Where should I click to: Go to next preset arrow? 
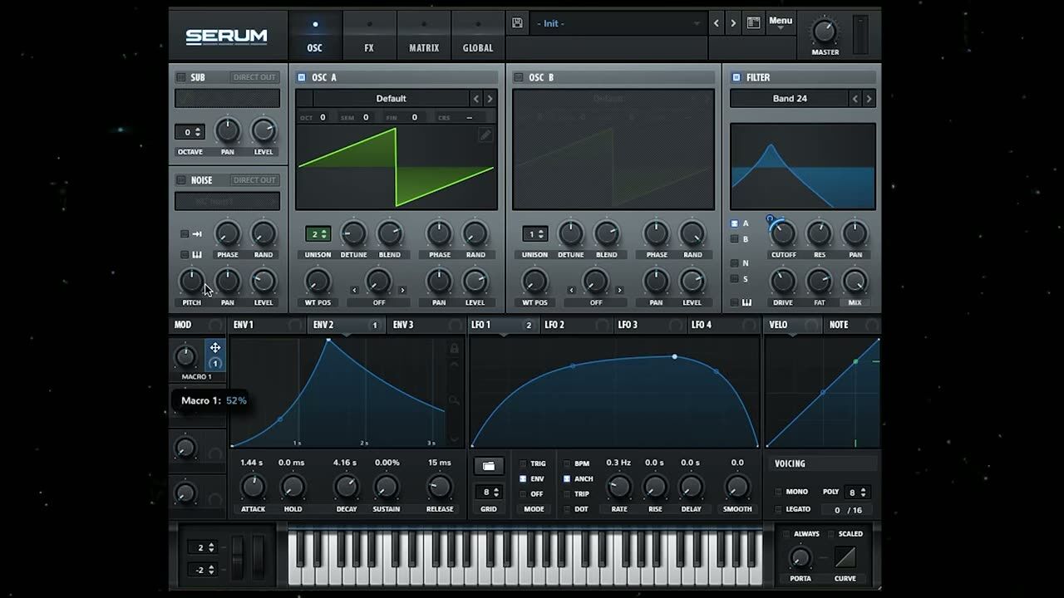click(x=733, y=23)
